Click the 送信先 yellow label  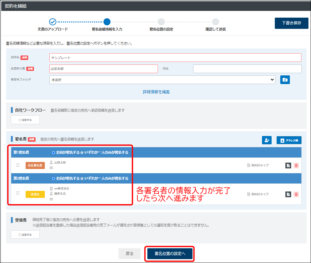35,194
